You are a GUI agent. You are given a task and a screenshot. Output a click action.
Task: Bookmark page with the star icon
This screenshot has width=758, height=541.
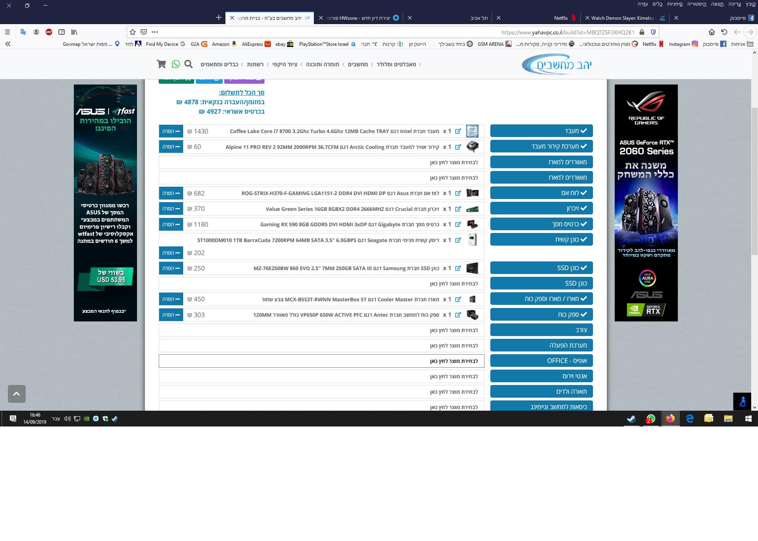pyautogui.click(x=133, y=32)
